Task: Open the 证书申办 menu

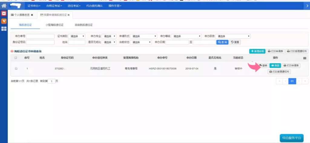Action: point(34,6)
